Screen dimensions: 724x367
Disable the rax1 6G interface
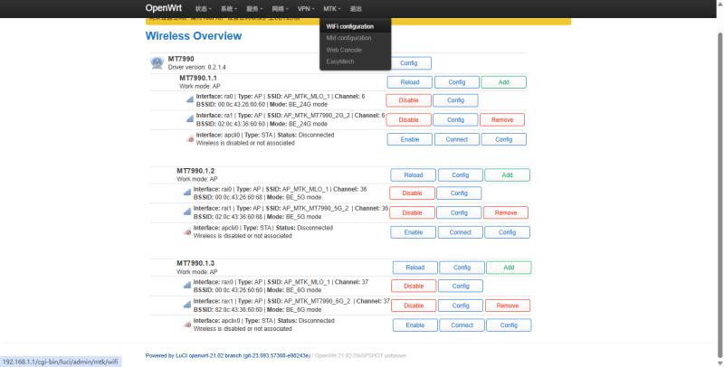[414, 306]
